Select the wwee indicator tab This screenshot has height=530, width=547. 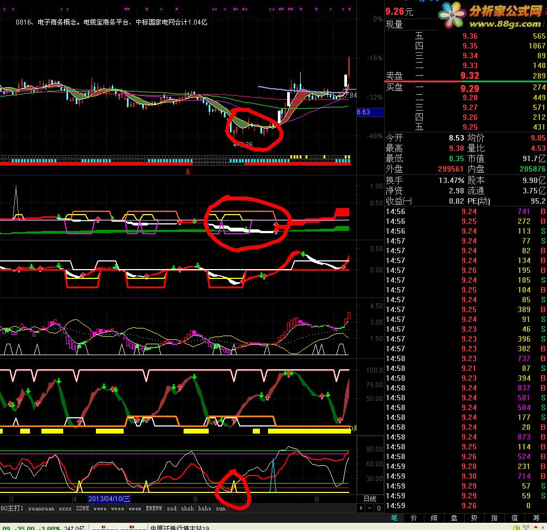click(x=118, y=508)
